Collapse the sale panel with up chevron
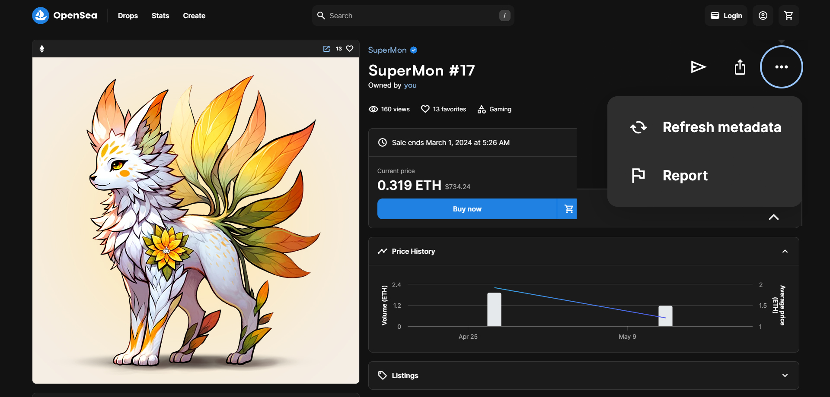This screenshot has width=830, height=397. coord(773,217)
